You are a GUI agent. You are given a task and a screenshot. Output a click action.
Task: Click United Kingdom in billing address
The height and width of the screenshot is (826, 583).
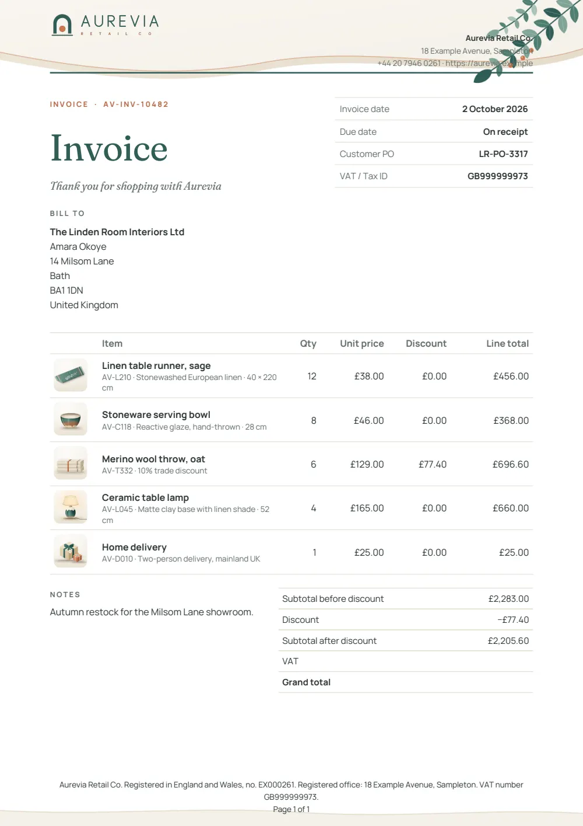pyautogui.click(x=84, y=305)
